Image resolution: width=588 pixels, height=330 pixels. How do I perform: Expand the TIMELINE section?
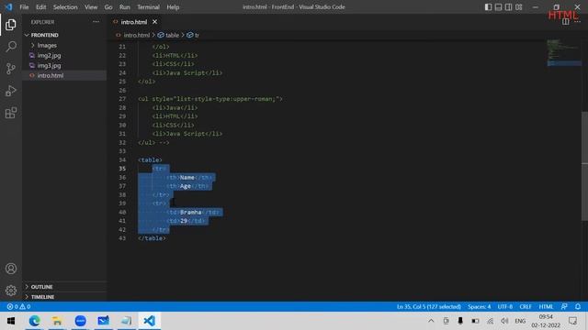[42, 297]
